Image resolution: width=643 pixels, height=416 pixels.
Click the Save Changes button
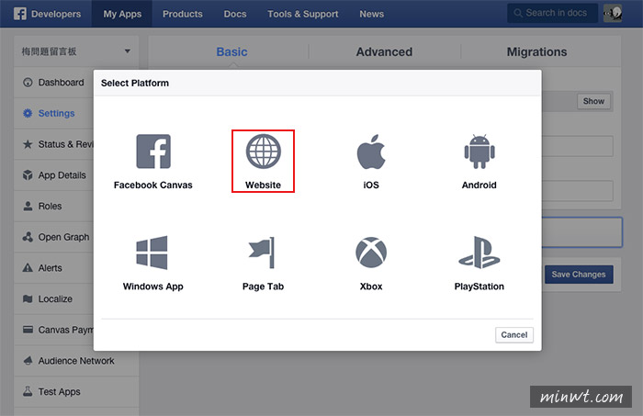[579, 275]
